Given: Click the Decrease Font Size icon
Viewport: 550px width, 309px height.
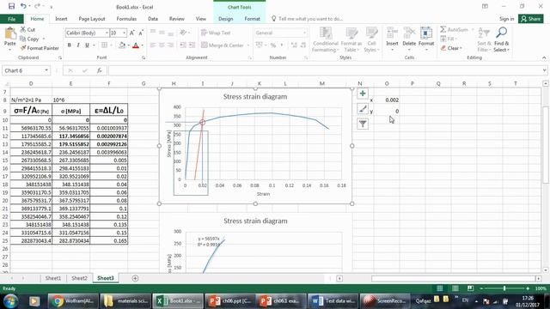Looking at the screenshot, I should 141,33.
